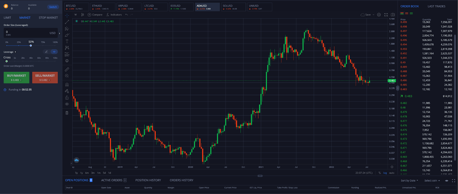This screenshot has height=194, width=458.
Task: Activate the magnet snap mode
Action: click(67, 85)
